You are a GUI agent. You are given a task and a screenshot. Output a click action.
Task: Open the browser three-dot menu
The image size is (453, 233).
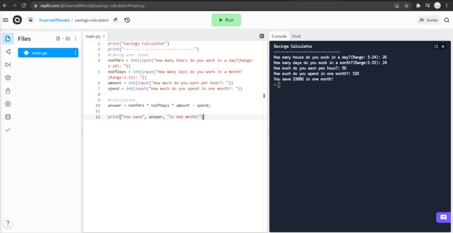point(447,6)
